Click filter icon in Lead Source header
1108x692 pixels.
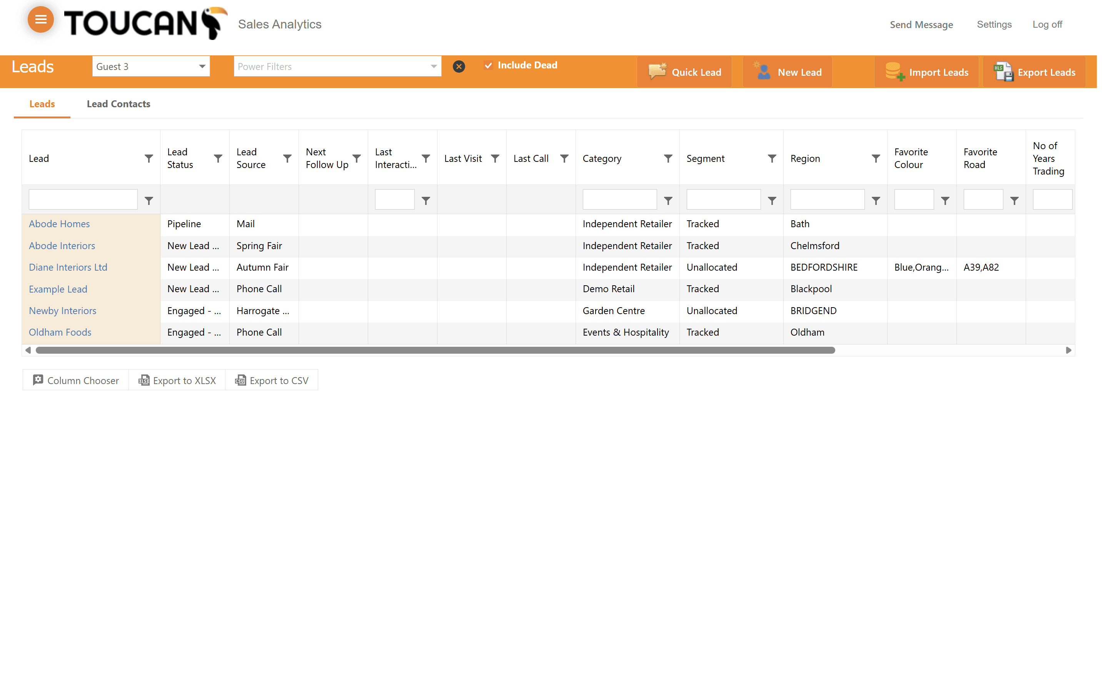(x=287, y=158)
